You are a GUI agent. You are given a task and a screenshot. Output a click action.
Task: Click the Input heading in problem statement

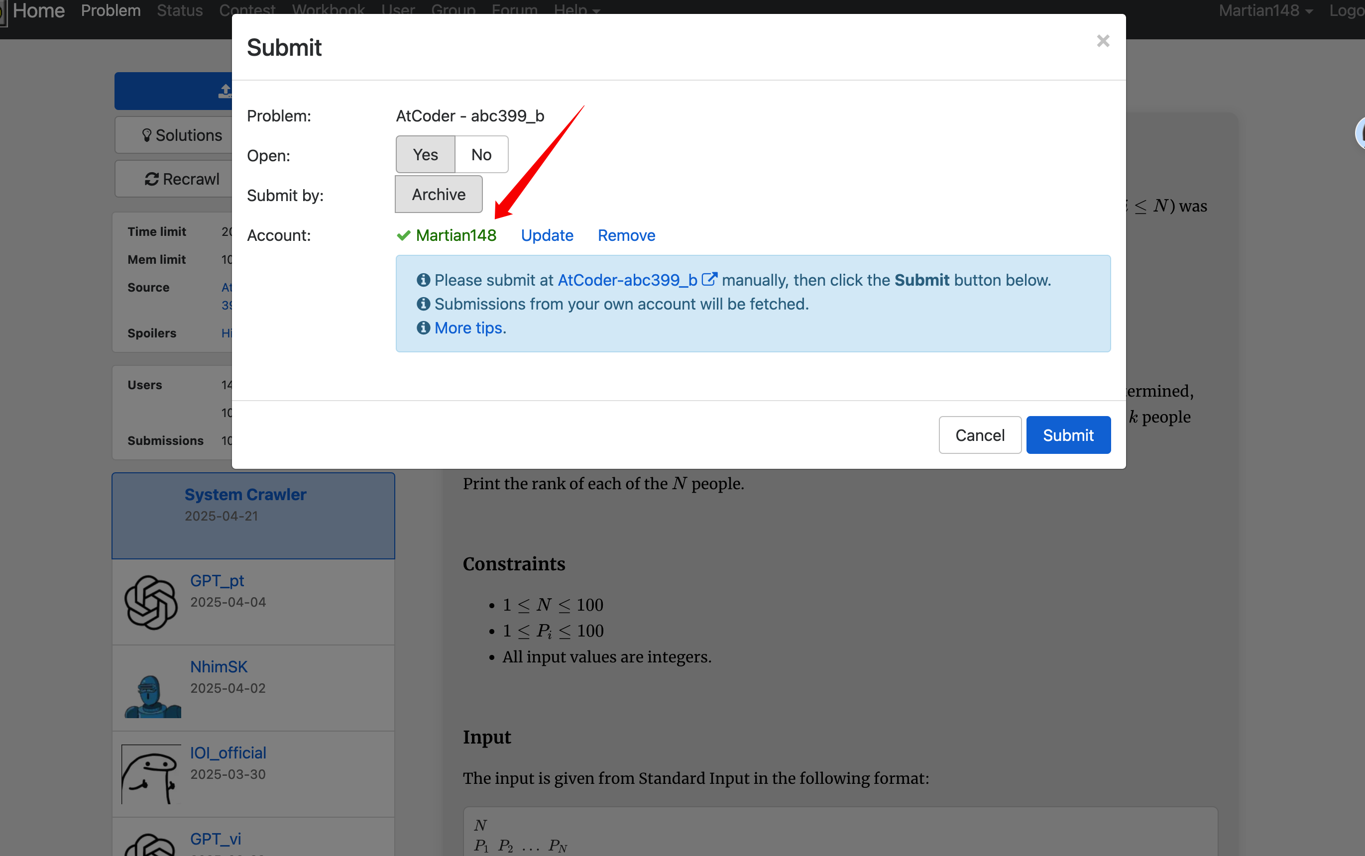[487, 737]
